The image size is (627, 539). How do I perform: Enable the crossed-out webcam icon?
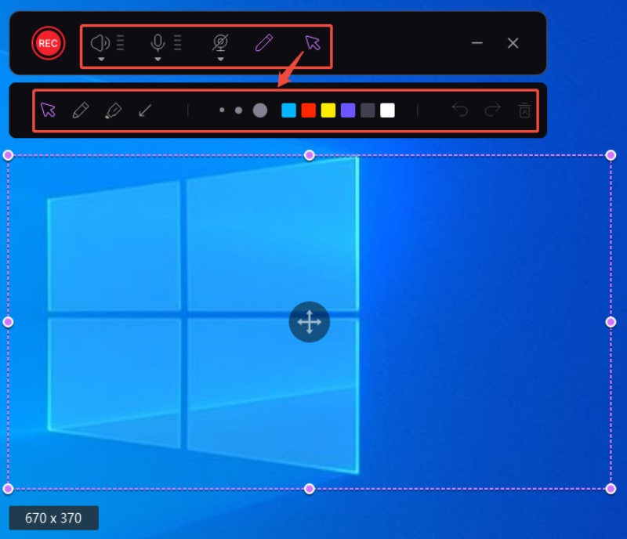tap(220, 42)
